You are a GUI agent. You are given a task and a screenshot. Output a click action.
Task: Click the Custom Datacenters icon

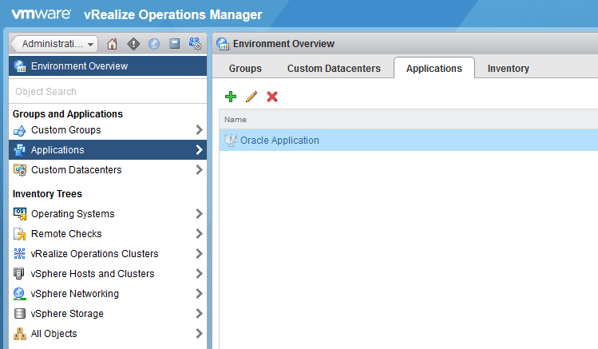(x=20, y=170)
